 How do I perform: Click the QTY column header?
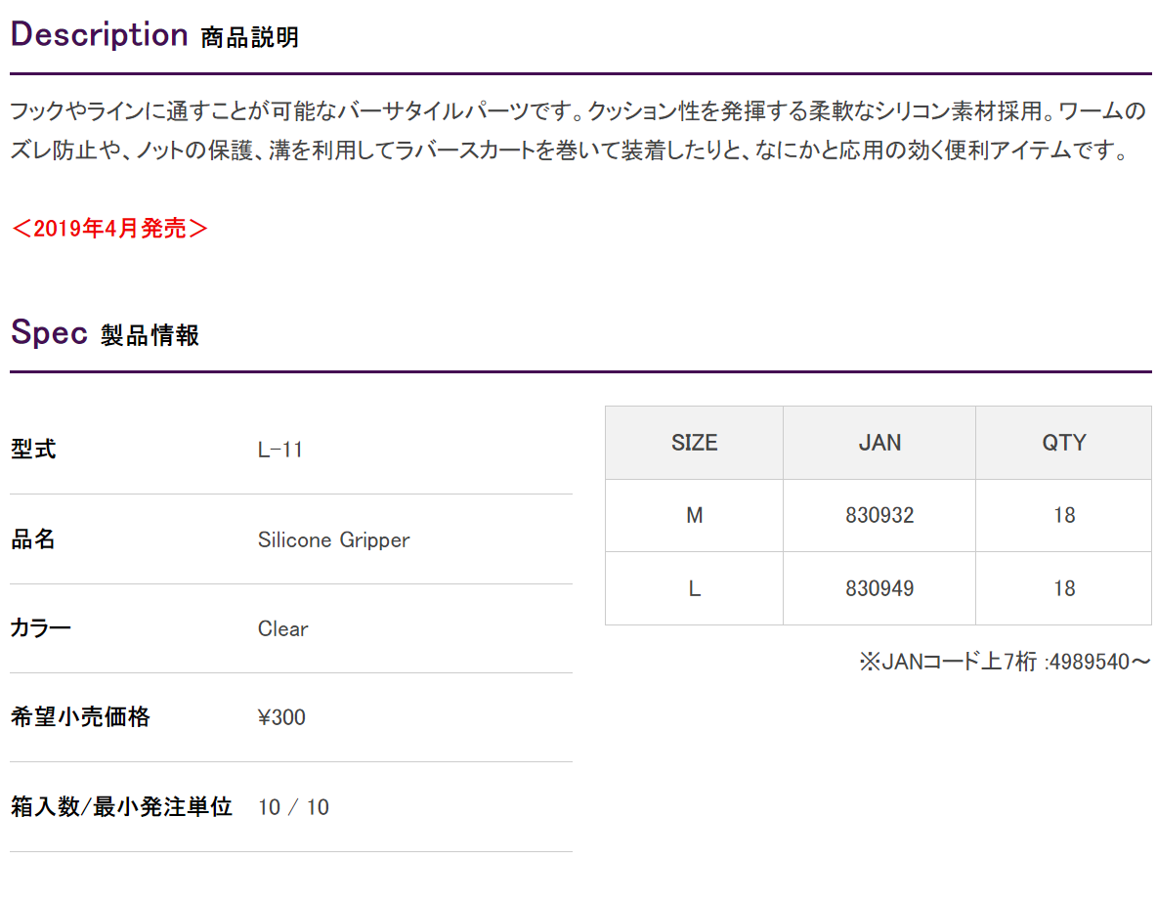1063,443
